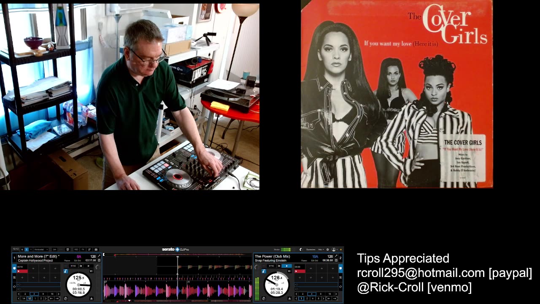Open Expansions panel

(311, 250)
